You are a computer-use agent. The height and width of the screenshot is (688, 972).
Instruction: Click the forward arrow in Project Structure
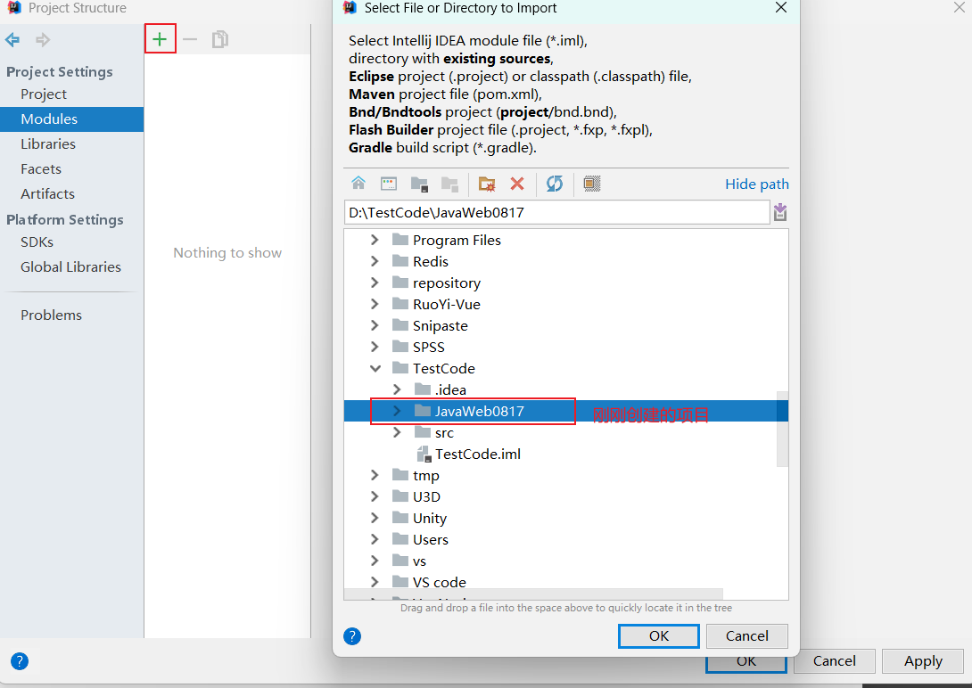43,40
